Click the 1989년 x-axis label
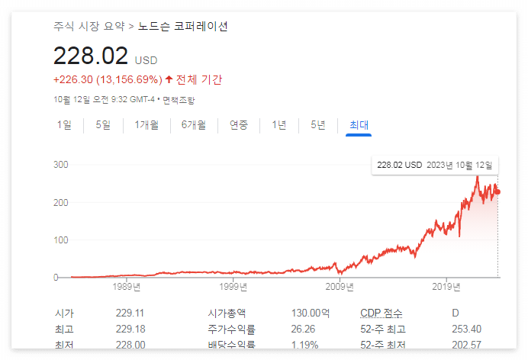Image resolution: width=528 pixels, height=360 pixels. pos(127,287)
